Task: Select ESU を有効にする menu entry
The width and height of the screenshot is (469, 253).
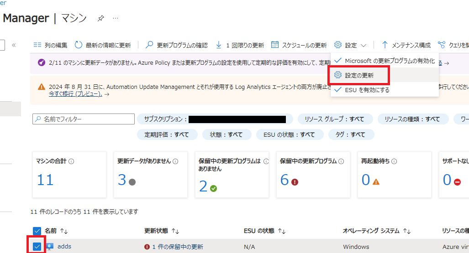Action: (385, 90)
